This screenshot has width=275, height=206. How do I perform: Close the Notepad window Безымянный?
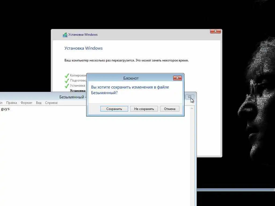click(x=190, y=97)
